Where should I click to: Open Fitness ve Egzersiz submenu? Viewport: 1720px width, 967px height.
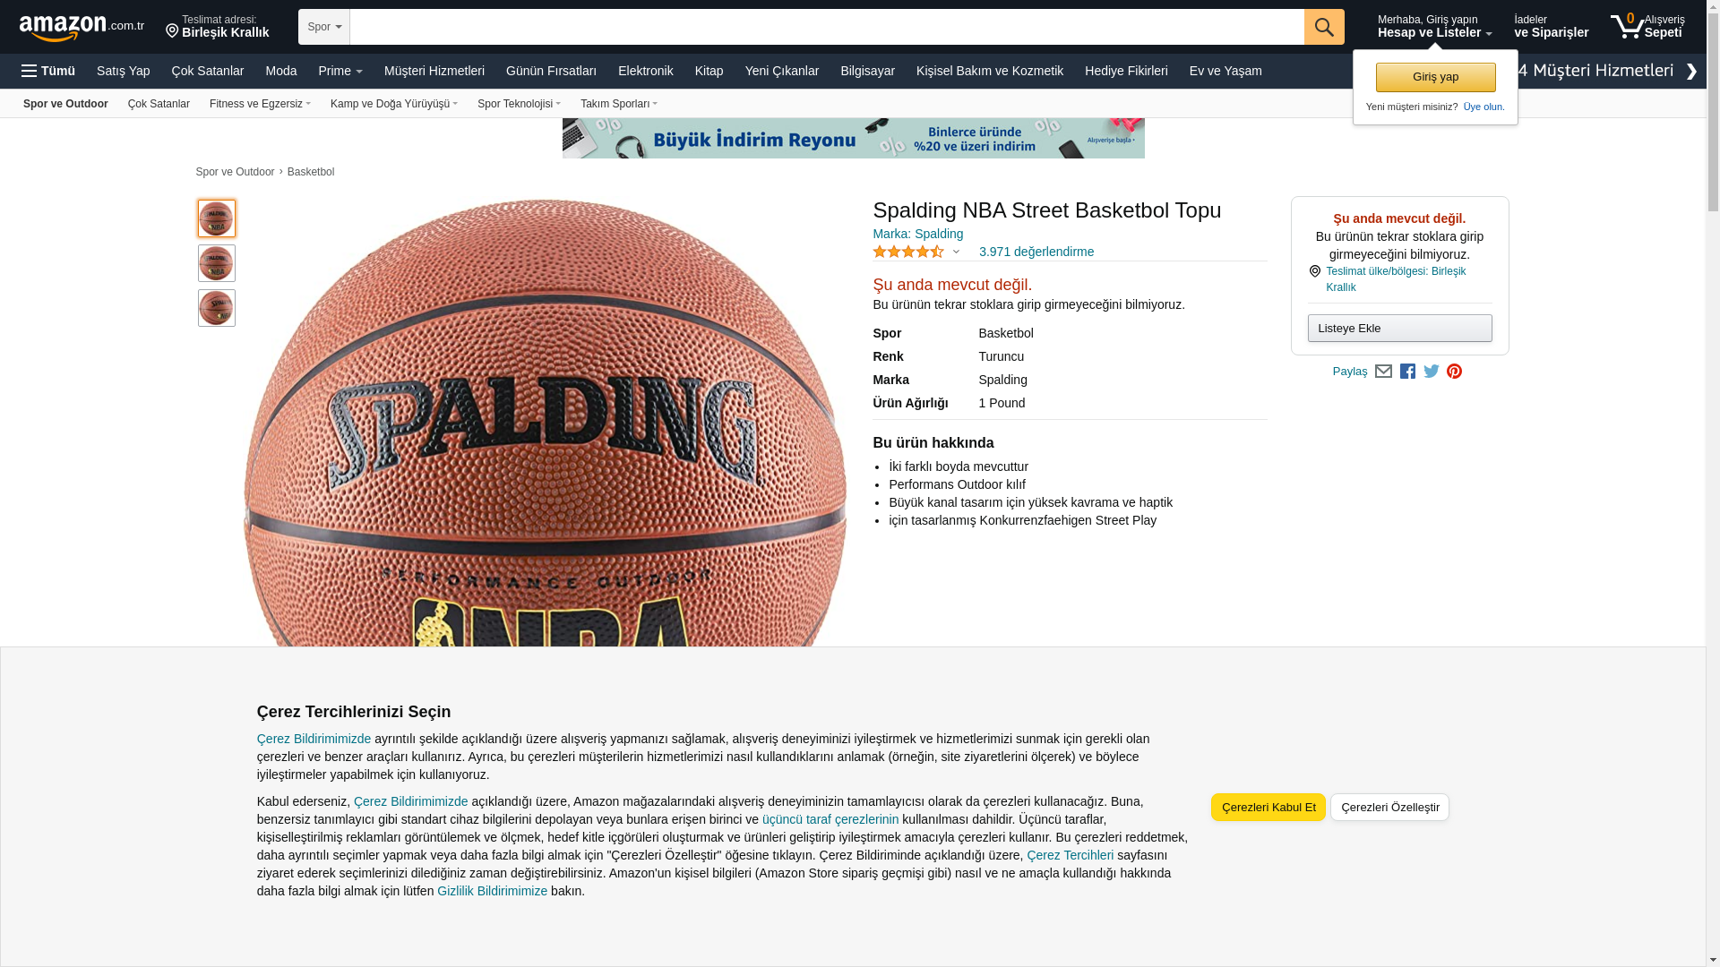(260, 104)
